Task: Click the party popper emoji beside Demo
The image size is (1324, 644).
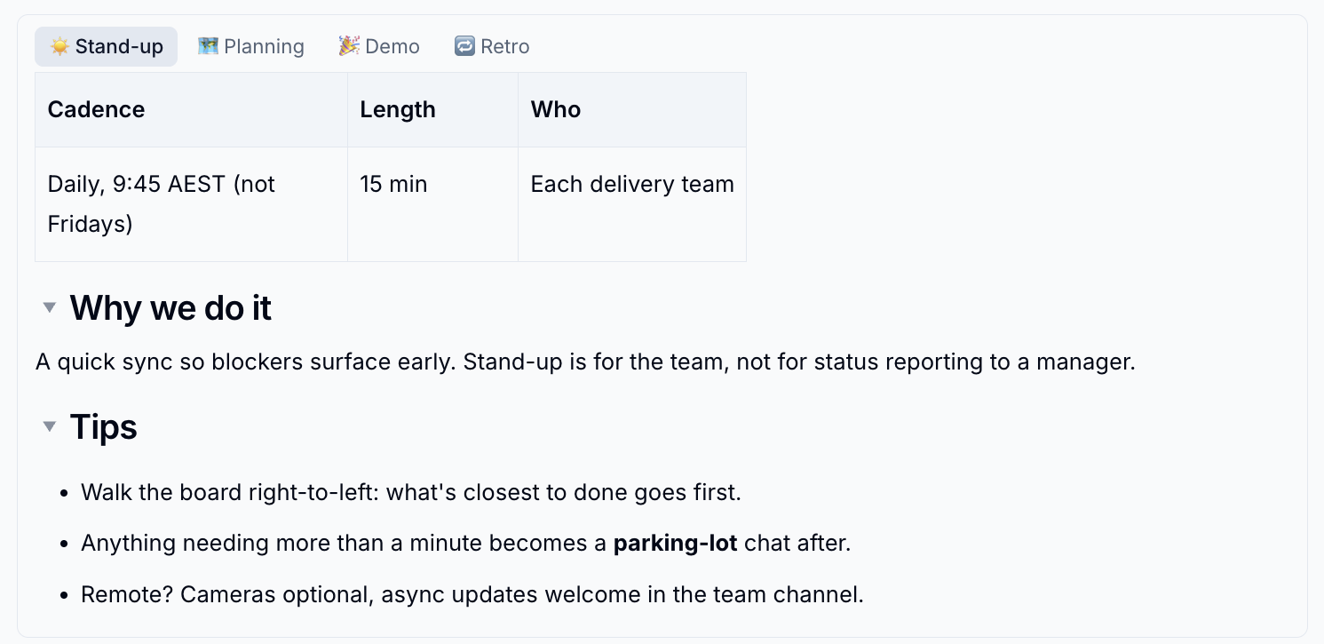Action: point(349,46)
